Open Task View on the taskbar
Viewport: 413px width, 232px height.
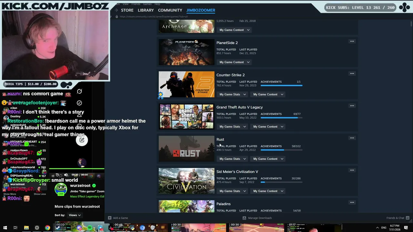coord(15,228)
